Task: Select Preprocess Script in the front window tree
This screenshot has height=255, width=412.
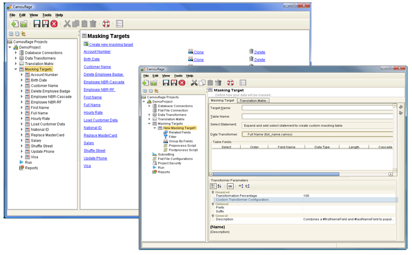Action: tap(182, 145)
